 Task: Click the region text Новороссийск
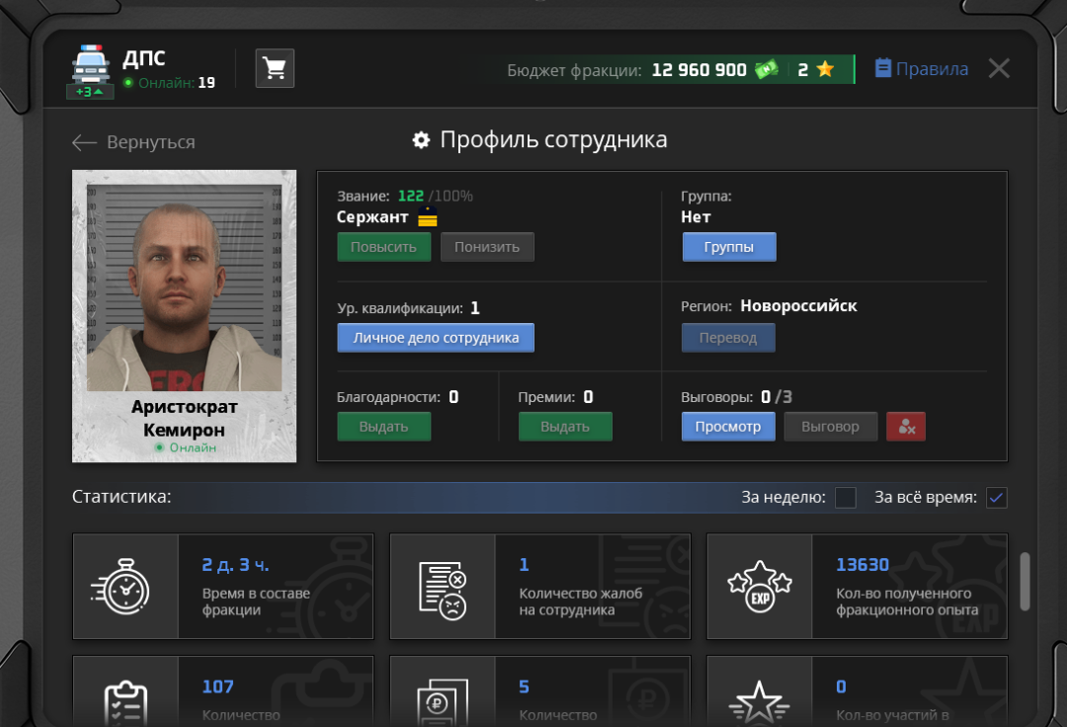pyautogui.click(x=799, y=306)
